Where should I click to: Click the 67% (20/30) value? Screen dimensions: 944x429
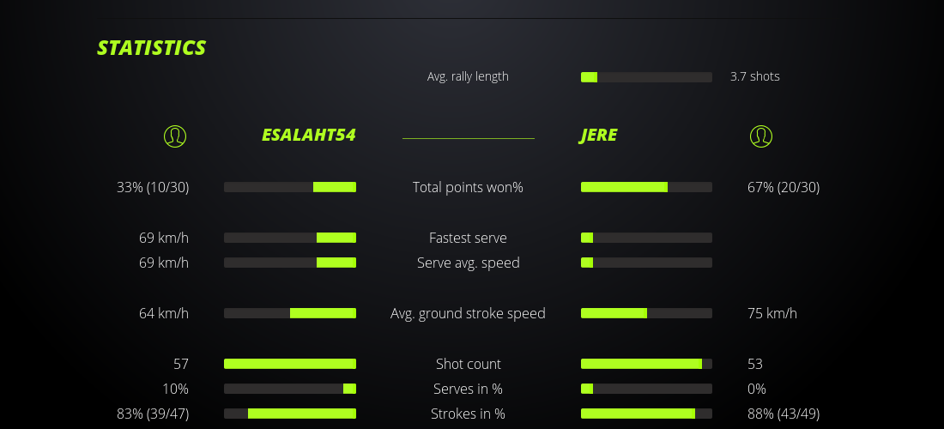(x=784, y=187)
